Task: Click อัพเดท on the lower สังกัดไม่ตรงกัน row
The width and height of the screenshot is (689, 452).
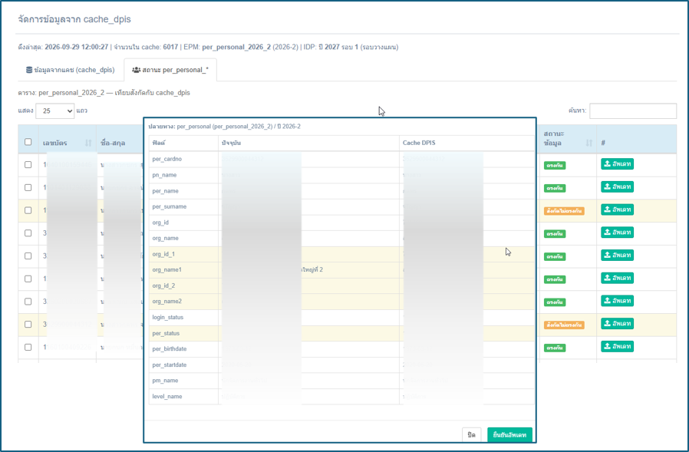Action: (618, 324)
